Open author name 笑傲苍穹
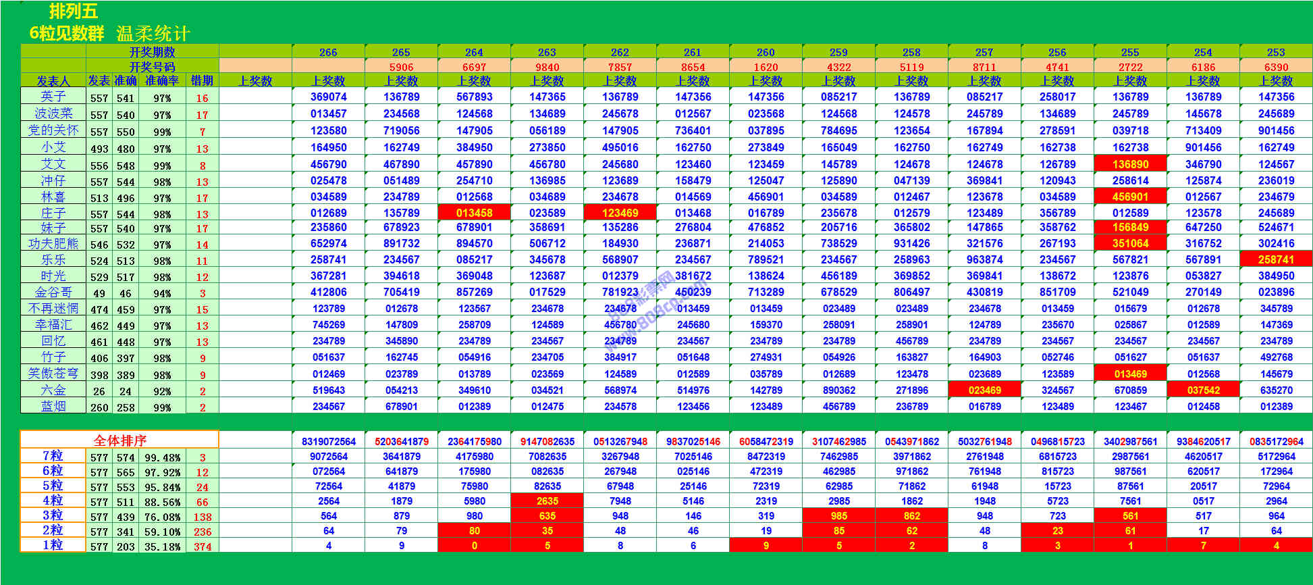1313x585 pixels. tap(53, 374)
